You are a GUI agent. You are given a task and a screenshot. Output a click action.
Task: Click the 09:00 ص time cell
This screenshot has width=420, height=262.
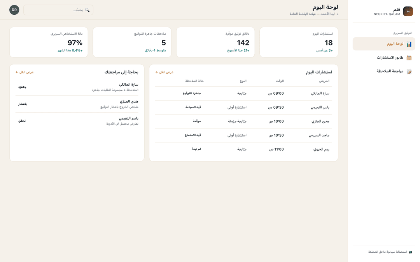point(276,93)
